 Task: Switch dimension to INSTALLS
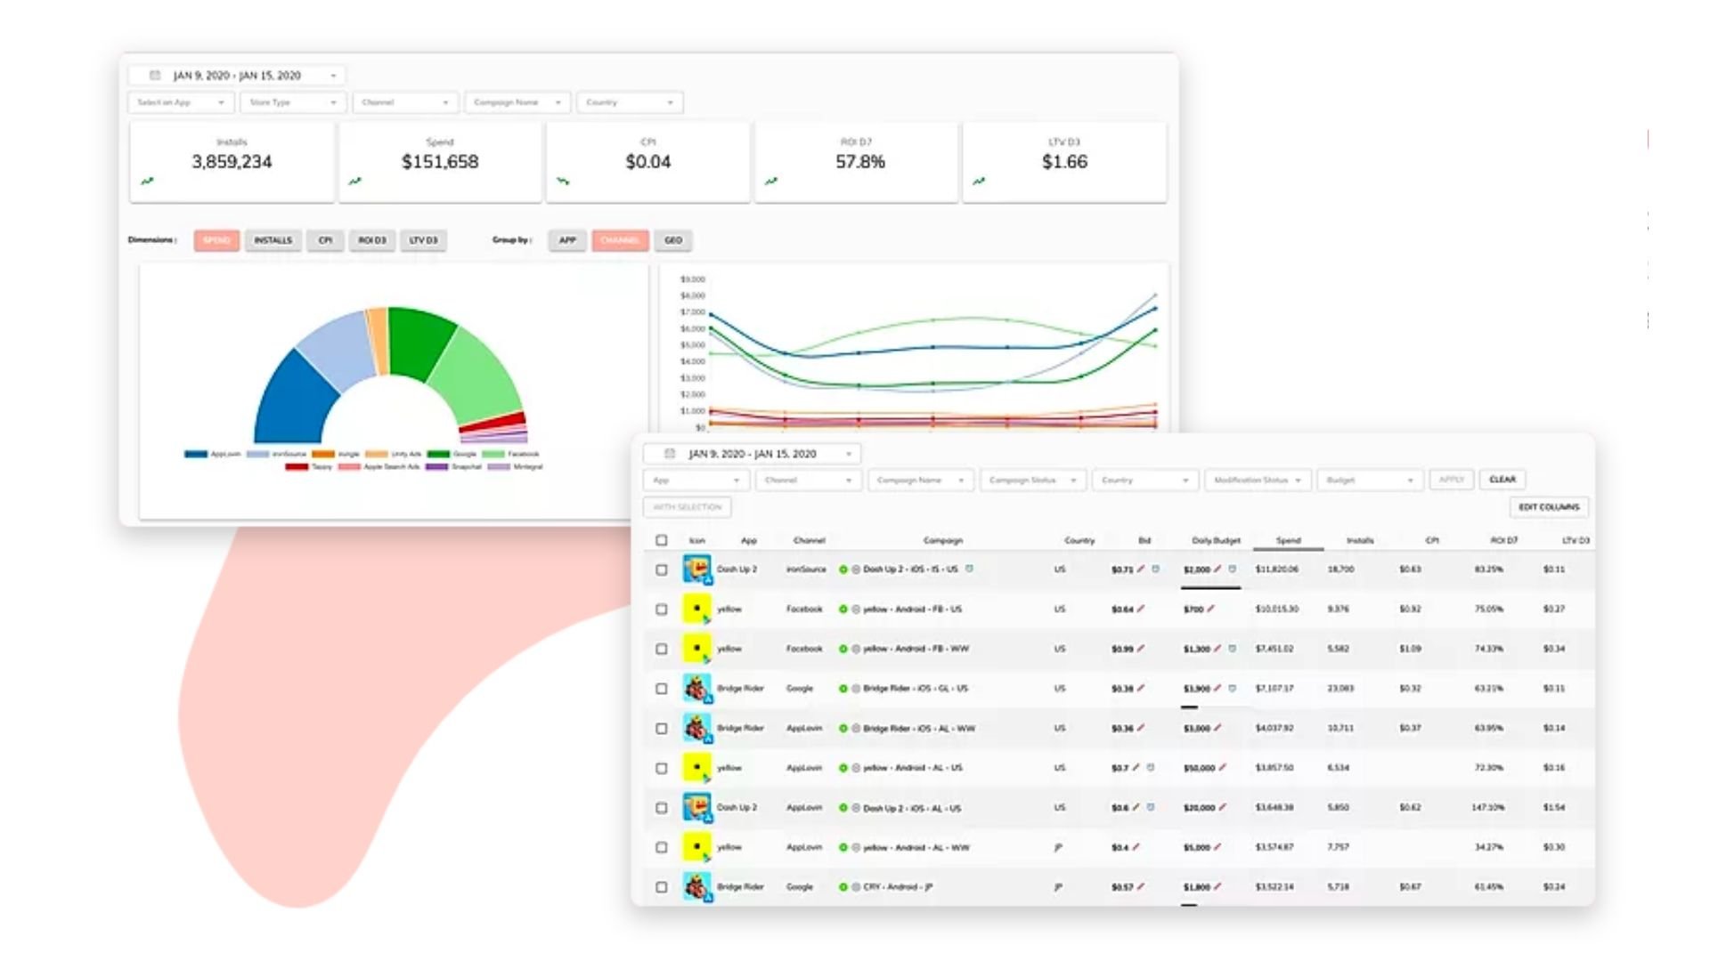tap(273, 240)
